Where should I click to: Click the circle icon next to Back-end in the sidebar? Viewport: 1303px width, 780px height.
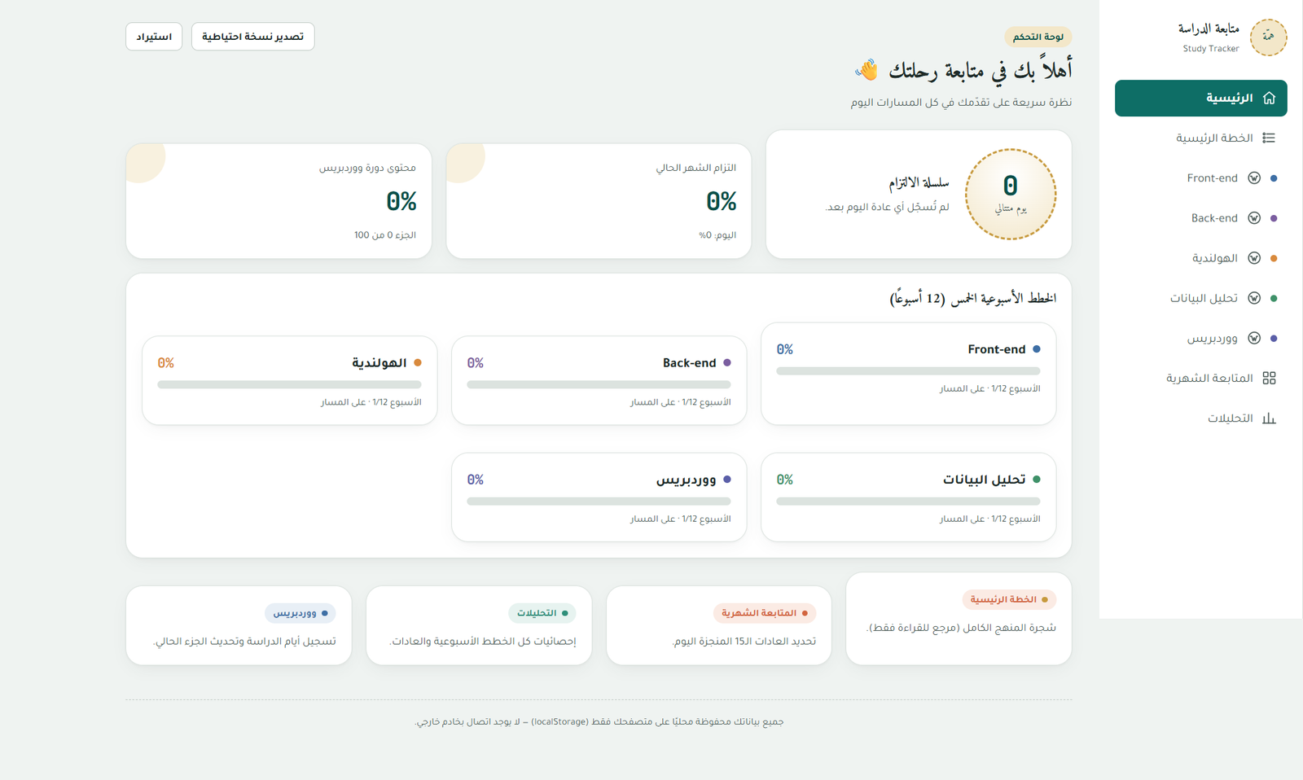pyautogui.click(x=1254, y=218)
